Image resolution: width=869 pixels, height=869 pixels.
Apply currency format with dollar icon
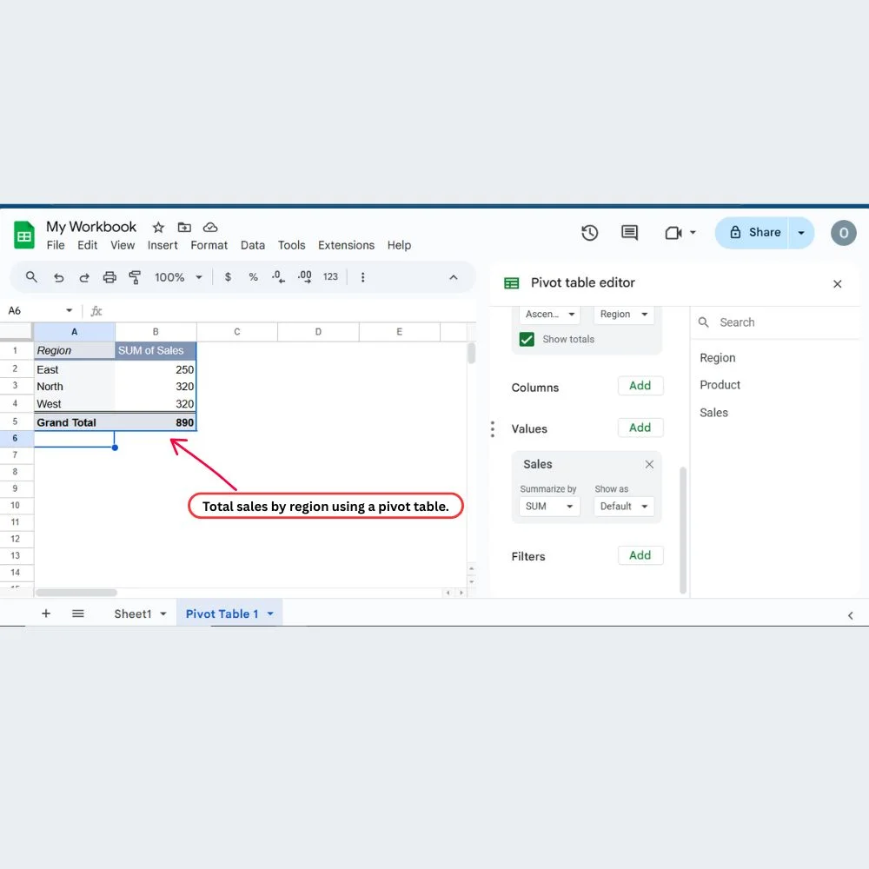pos(228,277)
